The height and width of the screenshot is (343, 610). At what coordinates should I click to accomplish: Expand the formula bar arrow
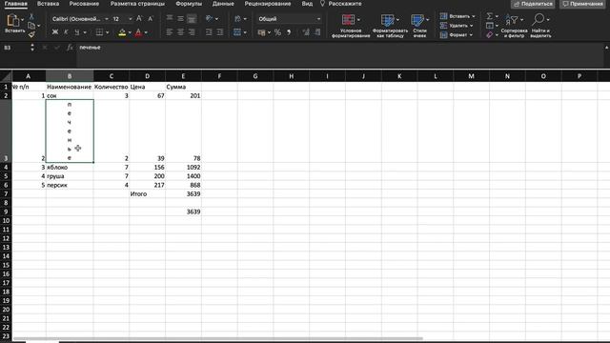606,48
